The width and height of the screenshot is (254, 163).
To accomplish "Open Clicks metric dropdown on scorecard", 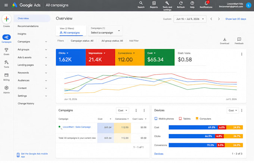I will coord(67,53).
